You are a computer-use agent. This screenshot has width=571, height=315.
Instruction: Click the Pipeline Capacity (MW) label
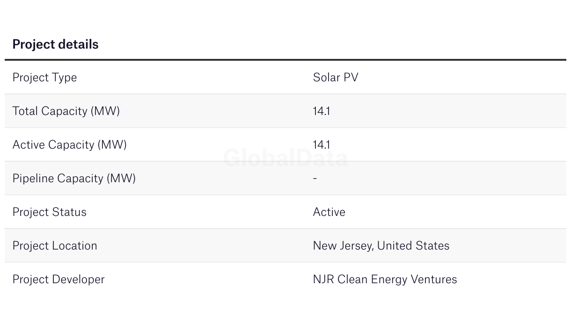tap(74, 179)
